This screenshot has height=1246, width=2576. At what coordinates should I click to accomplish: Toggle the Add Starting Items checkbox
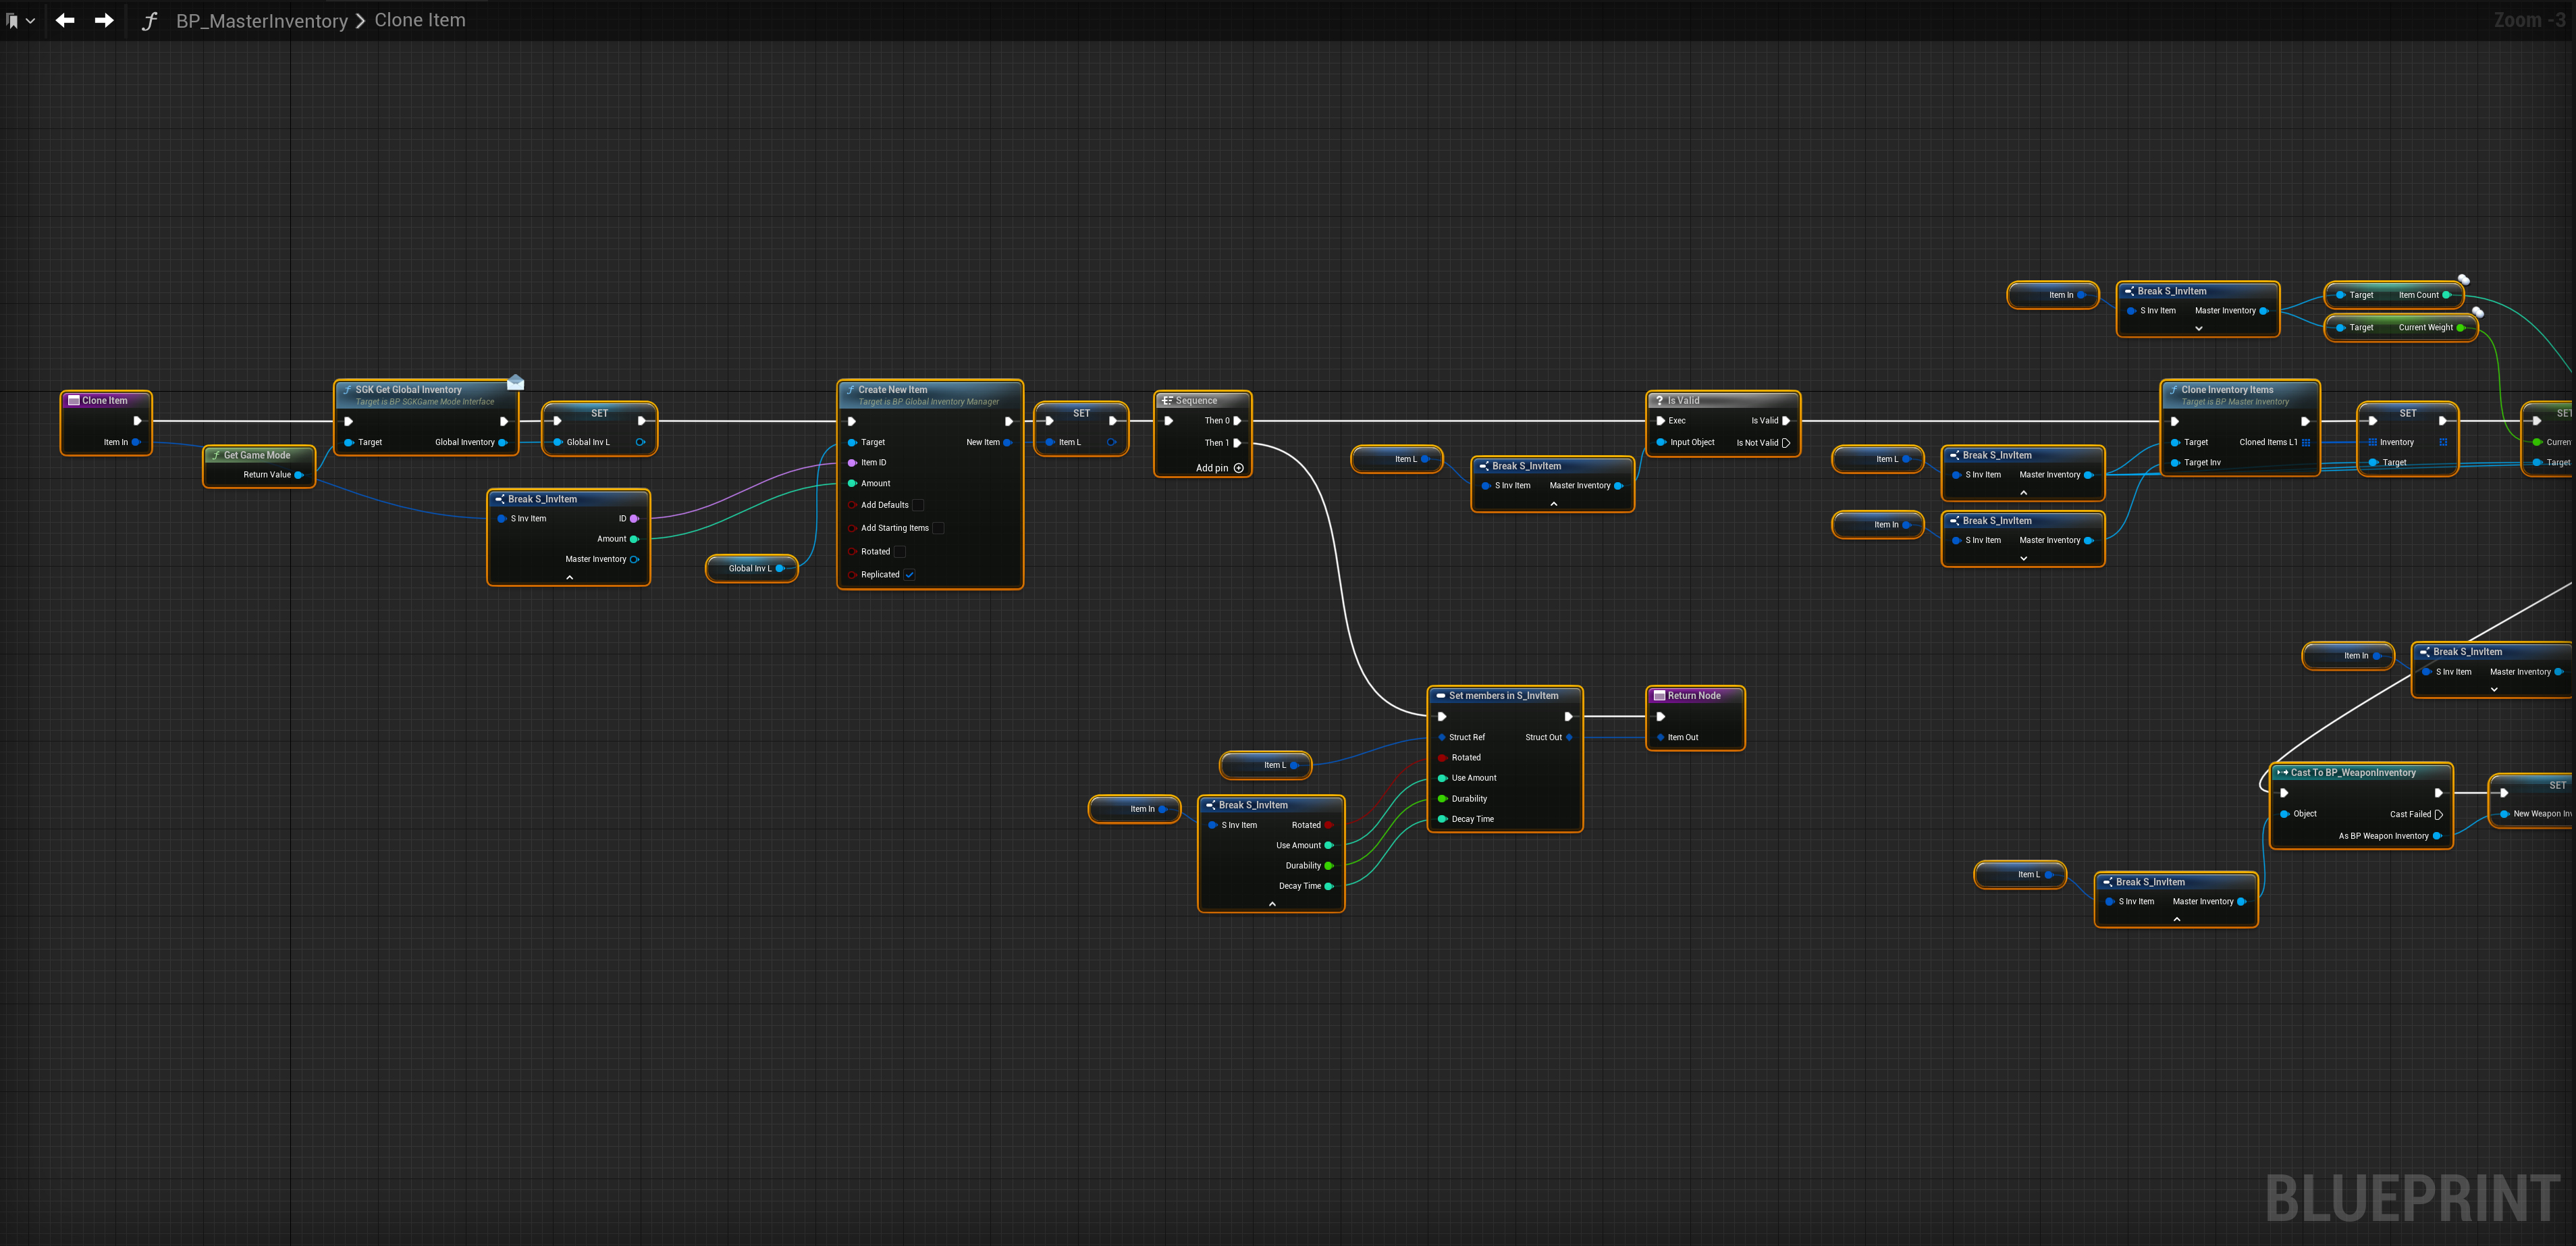[938, 528]
